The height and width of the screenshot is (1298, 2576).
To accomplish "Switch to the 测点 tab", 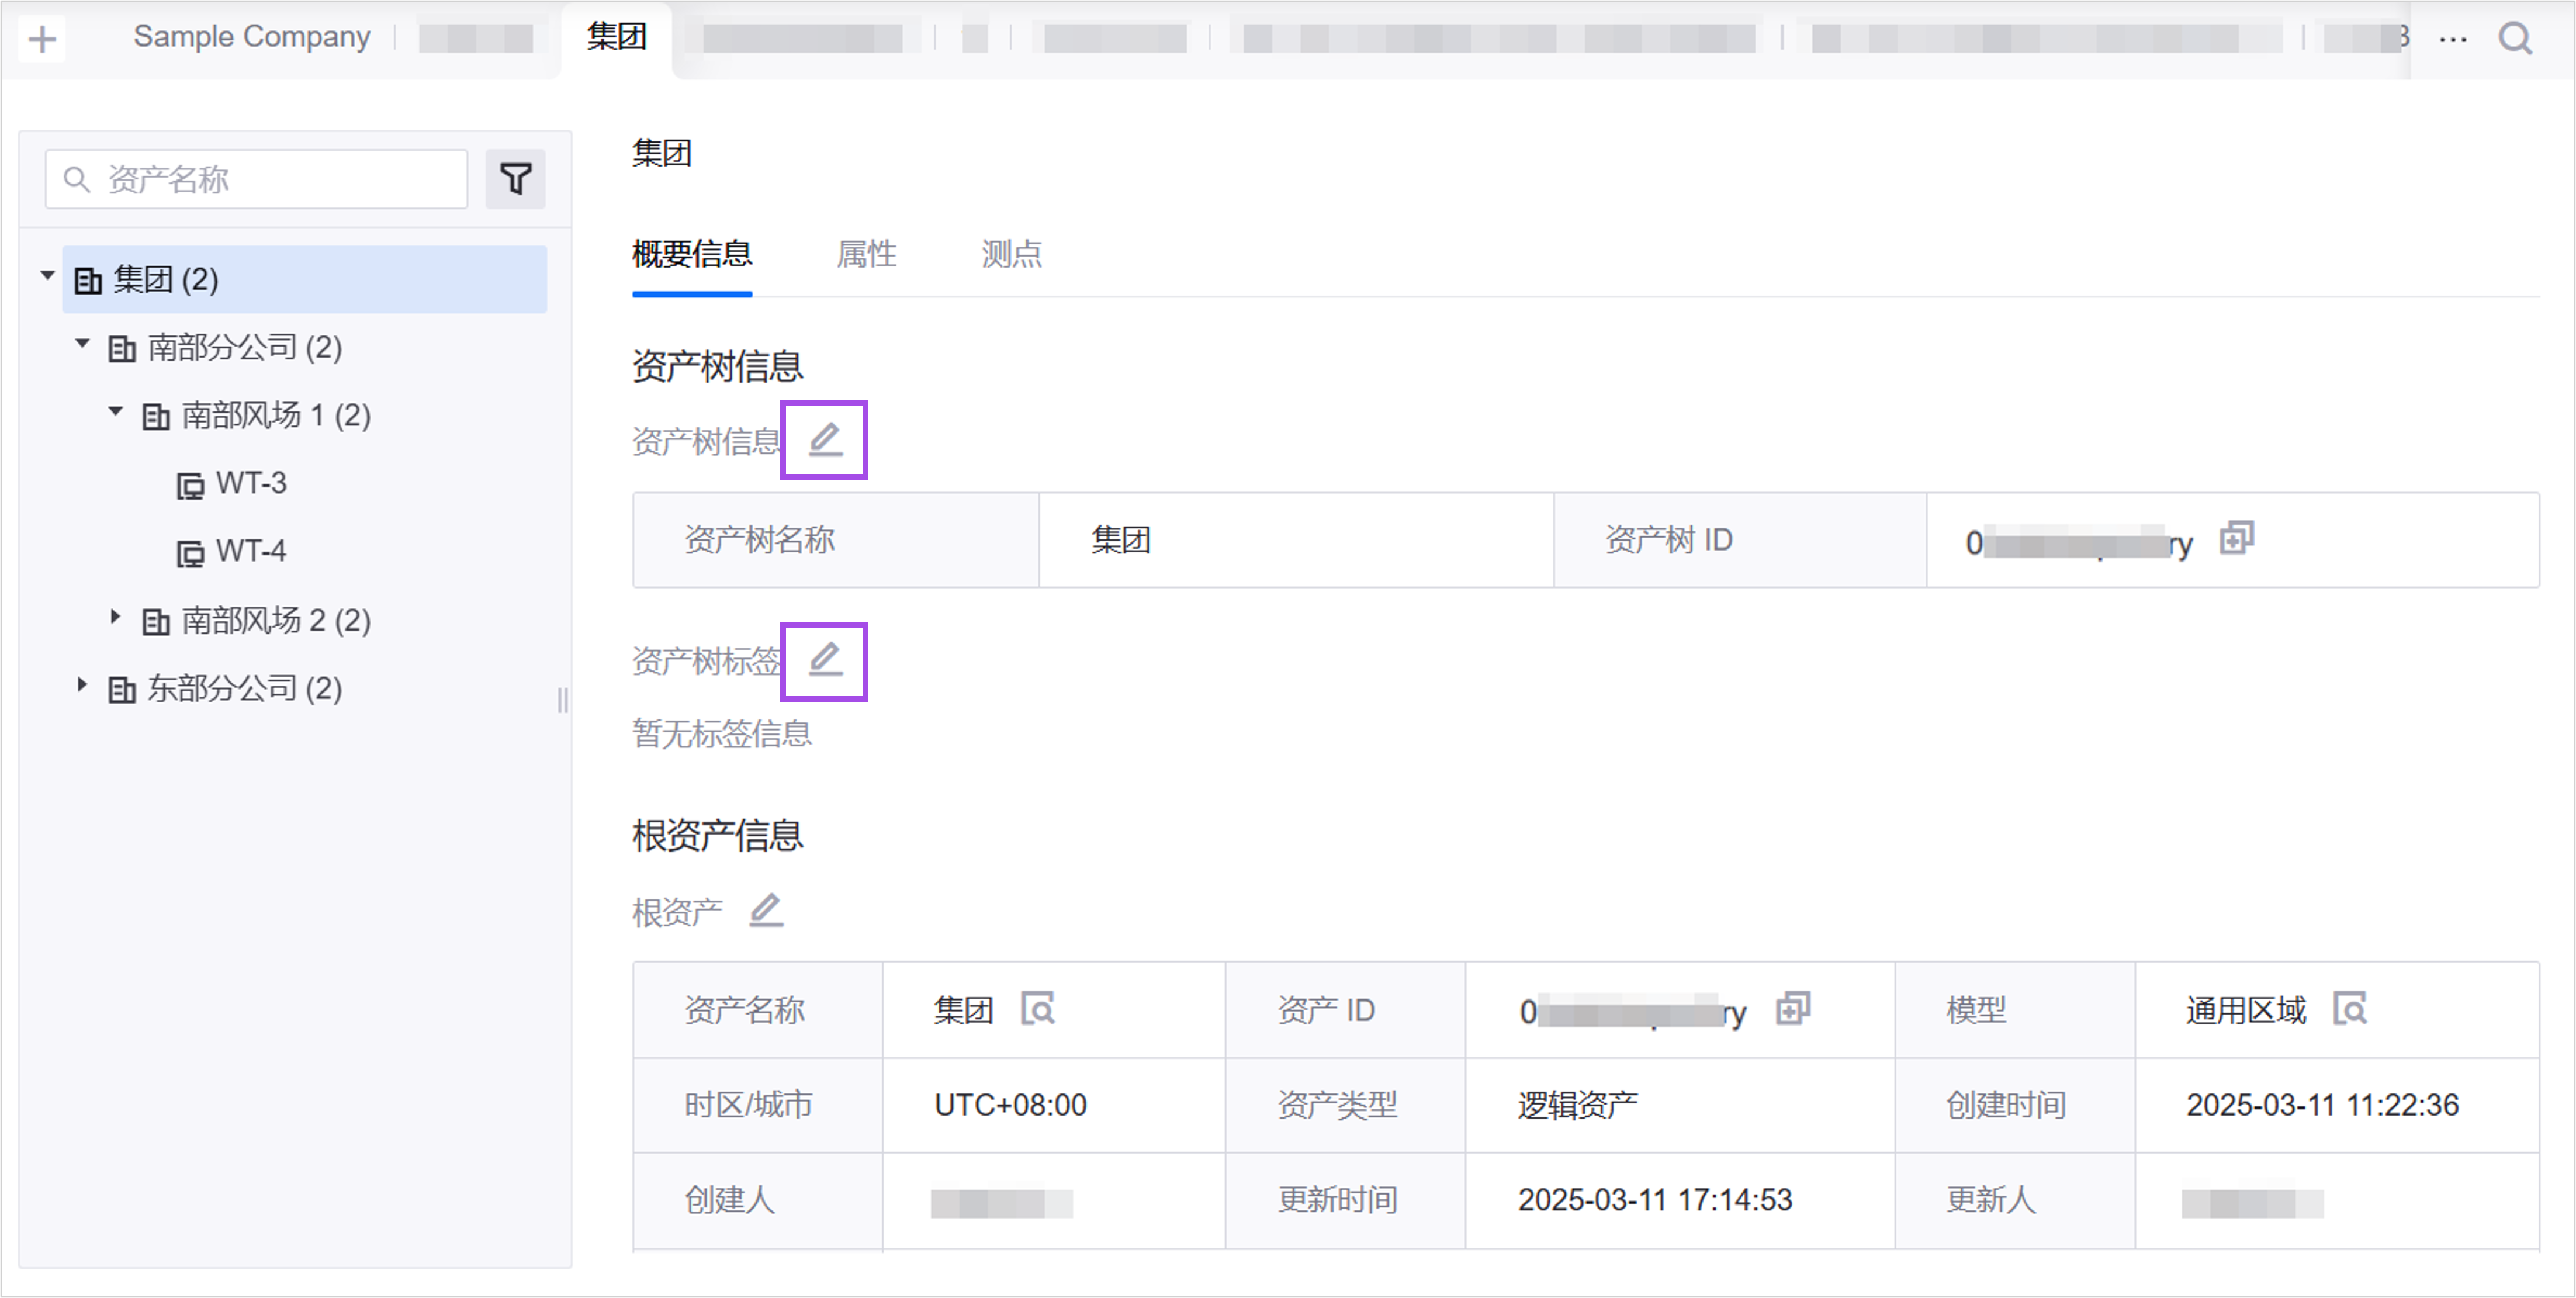I will (1011, 254).
